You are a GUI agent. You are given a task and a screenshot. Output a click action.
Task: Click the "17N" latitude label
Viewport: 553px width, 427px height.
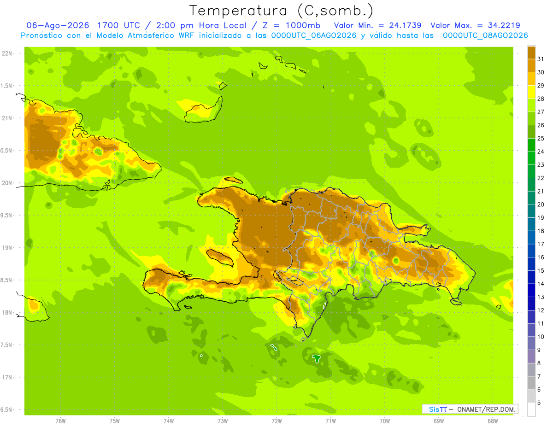click(6, 377)
